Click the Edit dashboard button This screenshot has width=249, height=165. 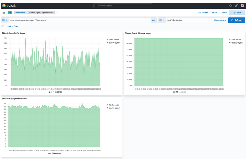click(237, 12)
